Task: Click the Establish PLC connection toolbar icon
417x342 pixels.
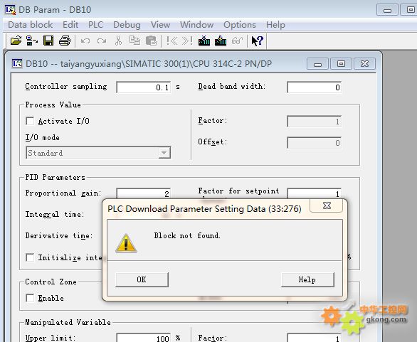Action: click(x=32, y=41)
